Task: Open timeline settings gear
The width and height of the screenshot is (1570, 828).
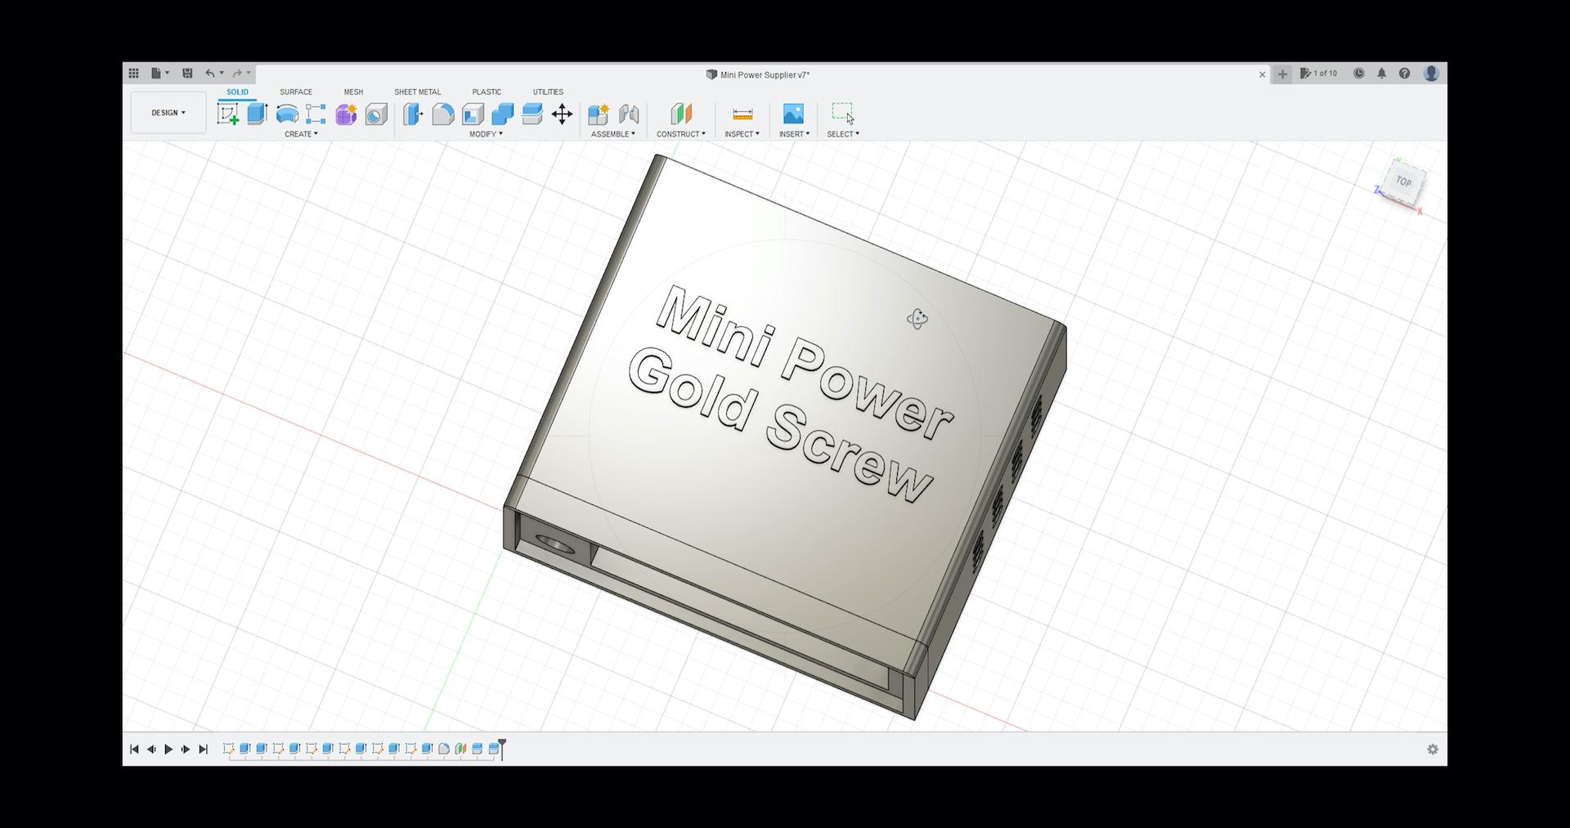Action: point(1433,750)
